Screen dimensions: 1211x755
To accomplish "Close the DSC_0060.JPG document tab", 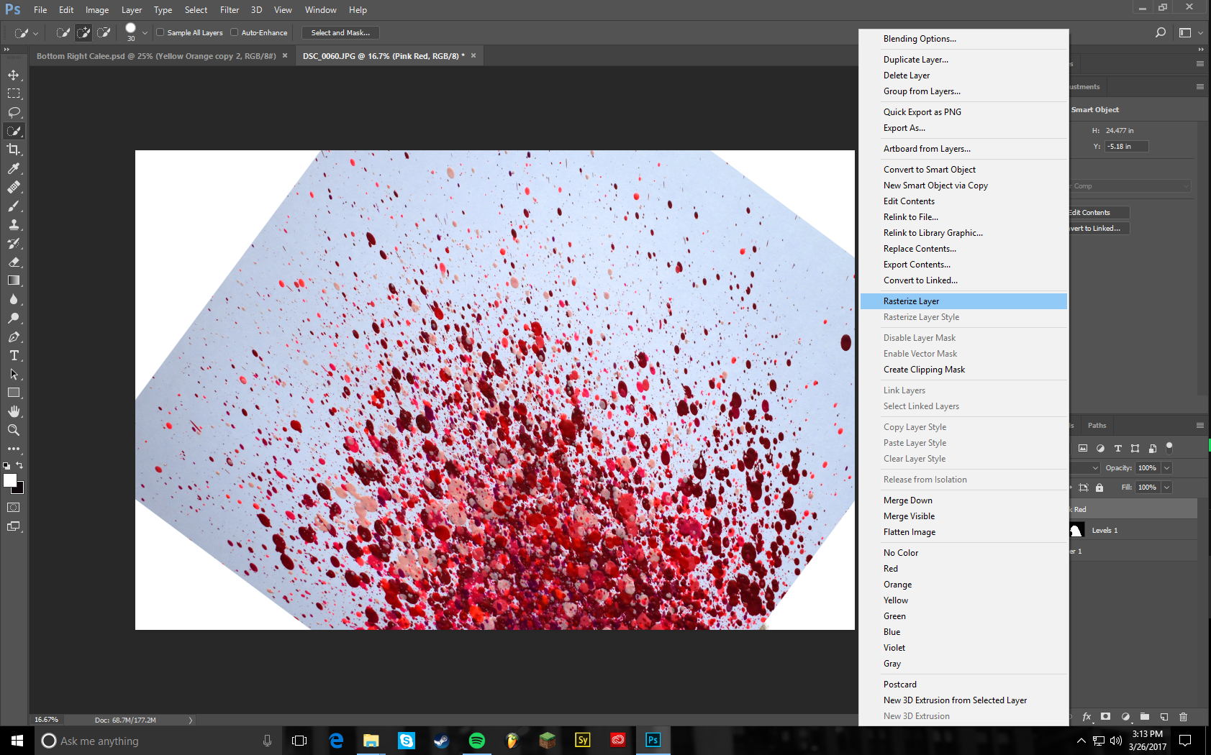I will [x=473, y=55].
